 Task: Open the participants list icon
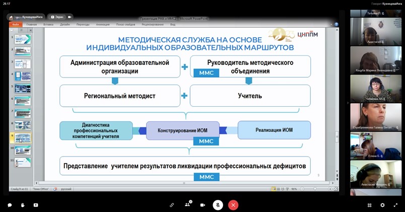[x=187, y=205]
